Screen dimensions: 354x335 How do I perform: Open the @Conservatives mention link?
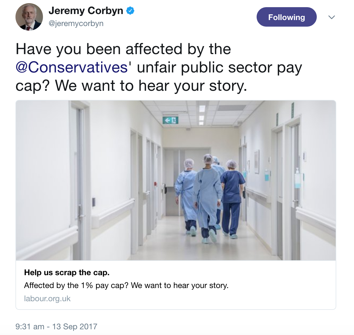pyautogui.click(x=72, y=67)
